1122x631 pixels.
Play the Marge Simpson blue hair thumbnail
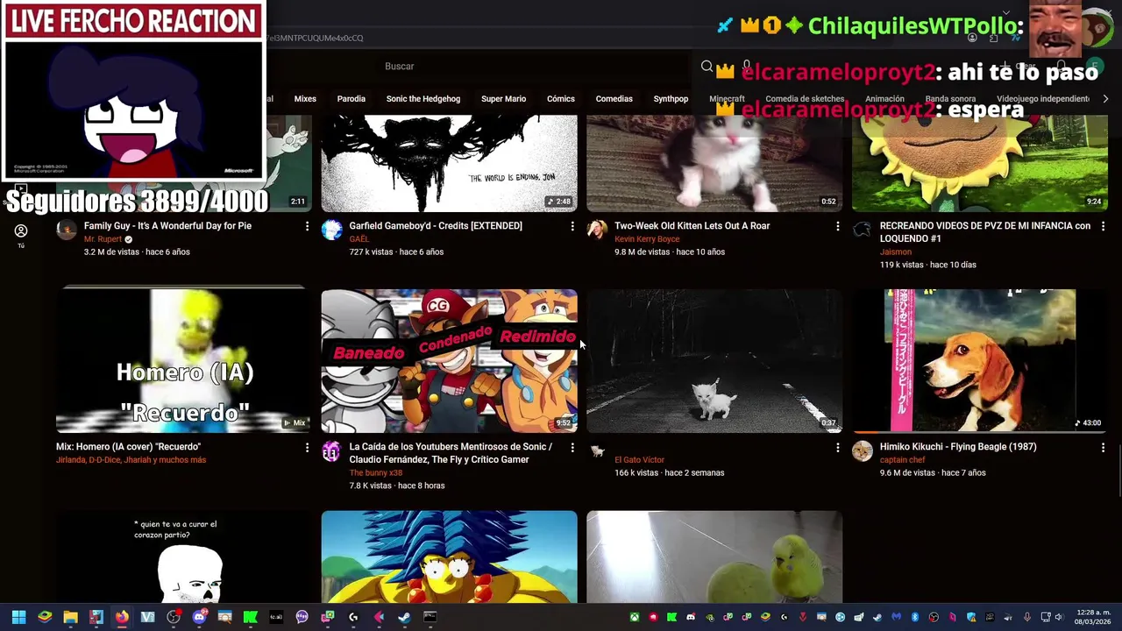(x=449, y=557)
